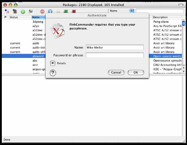187x145 pixels.
Task: Click the toolbar toggle pill in title bar
Action: 181,5
